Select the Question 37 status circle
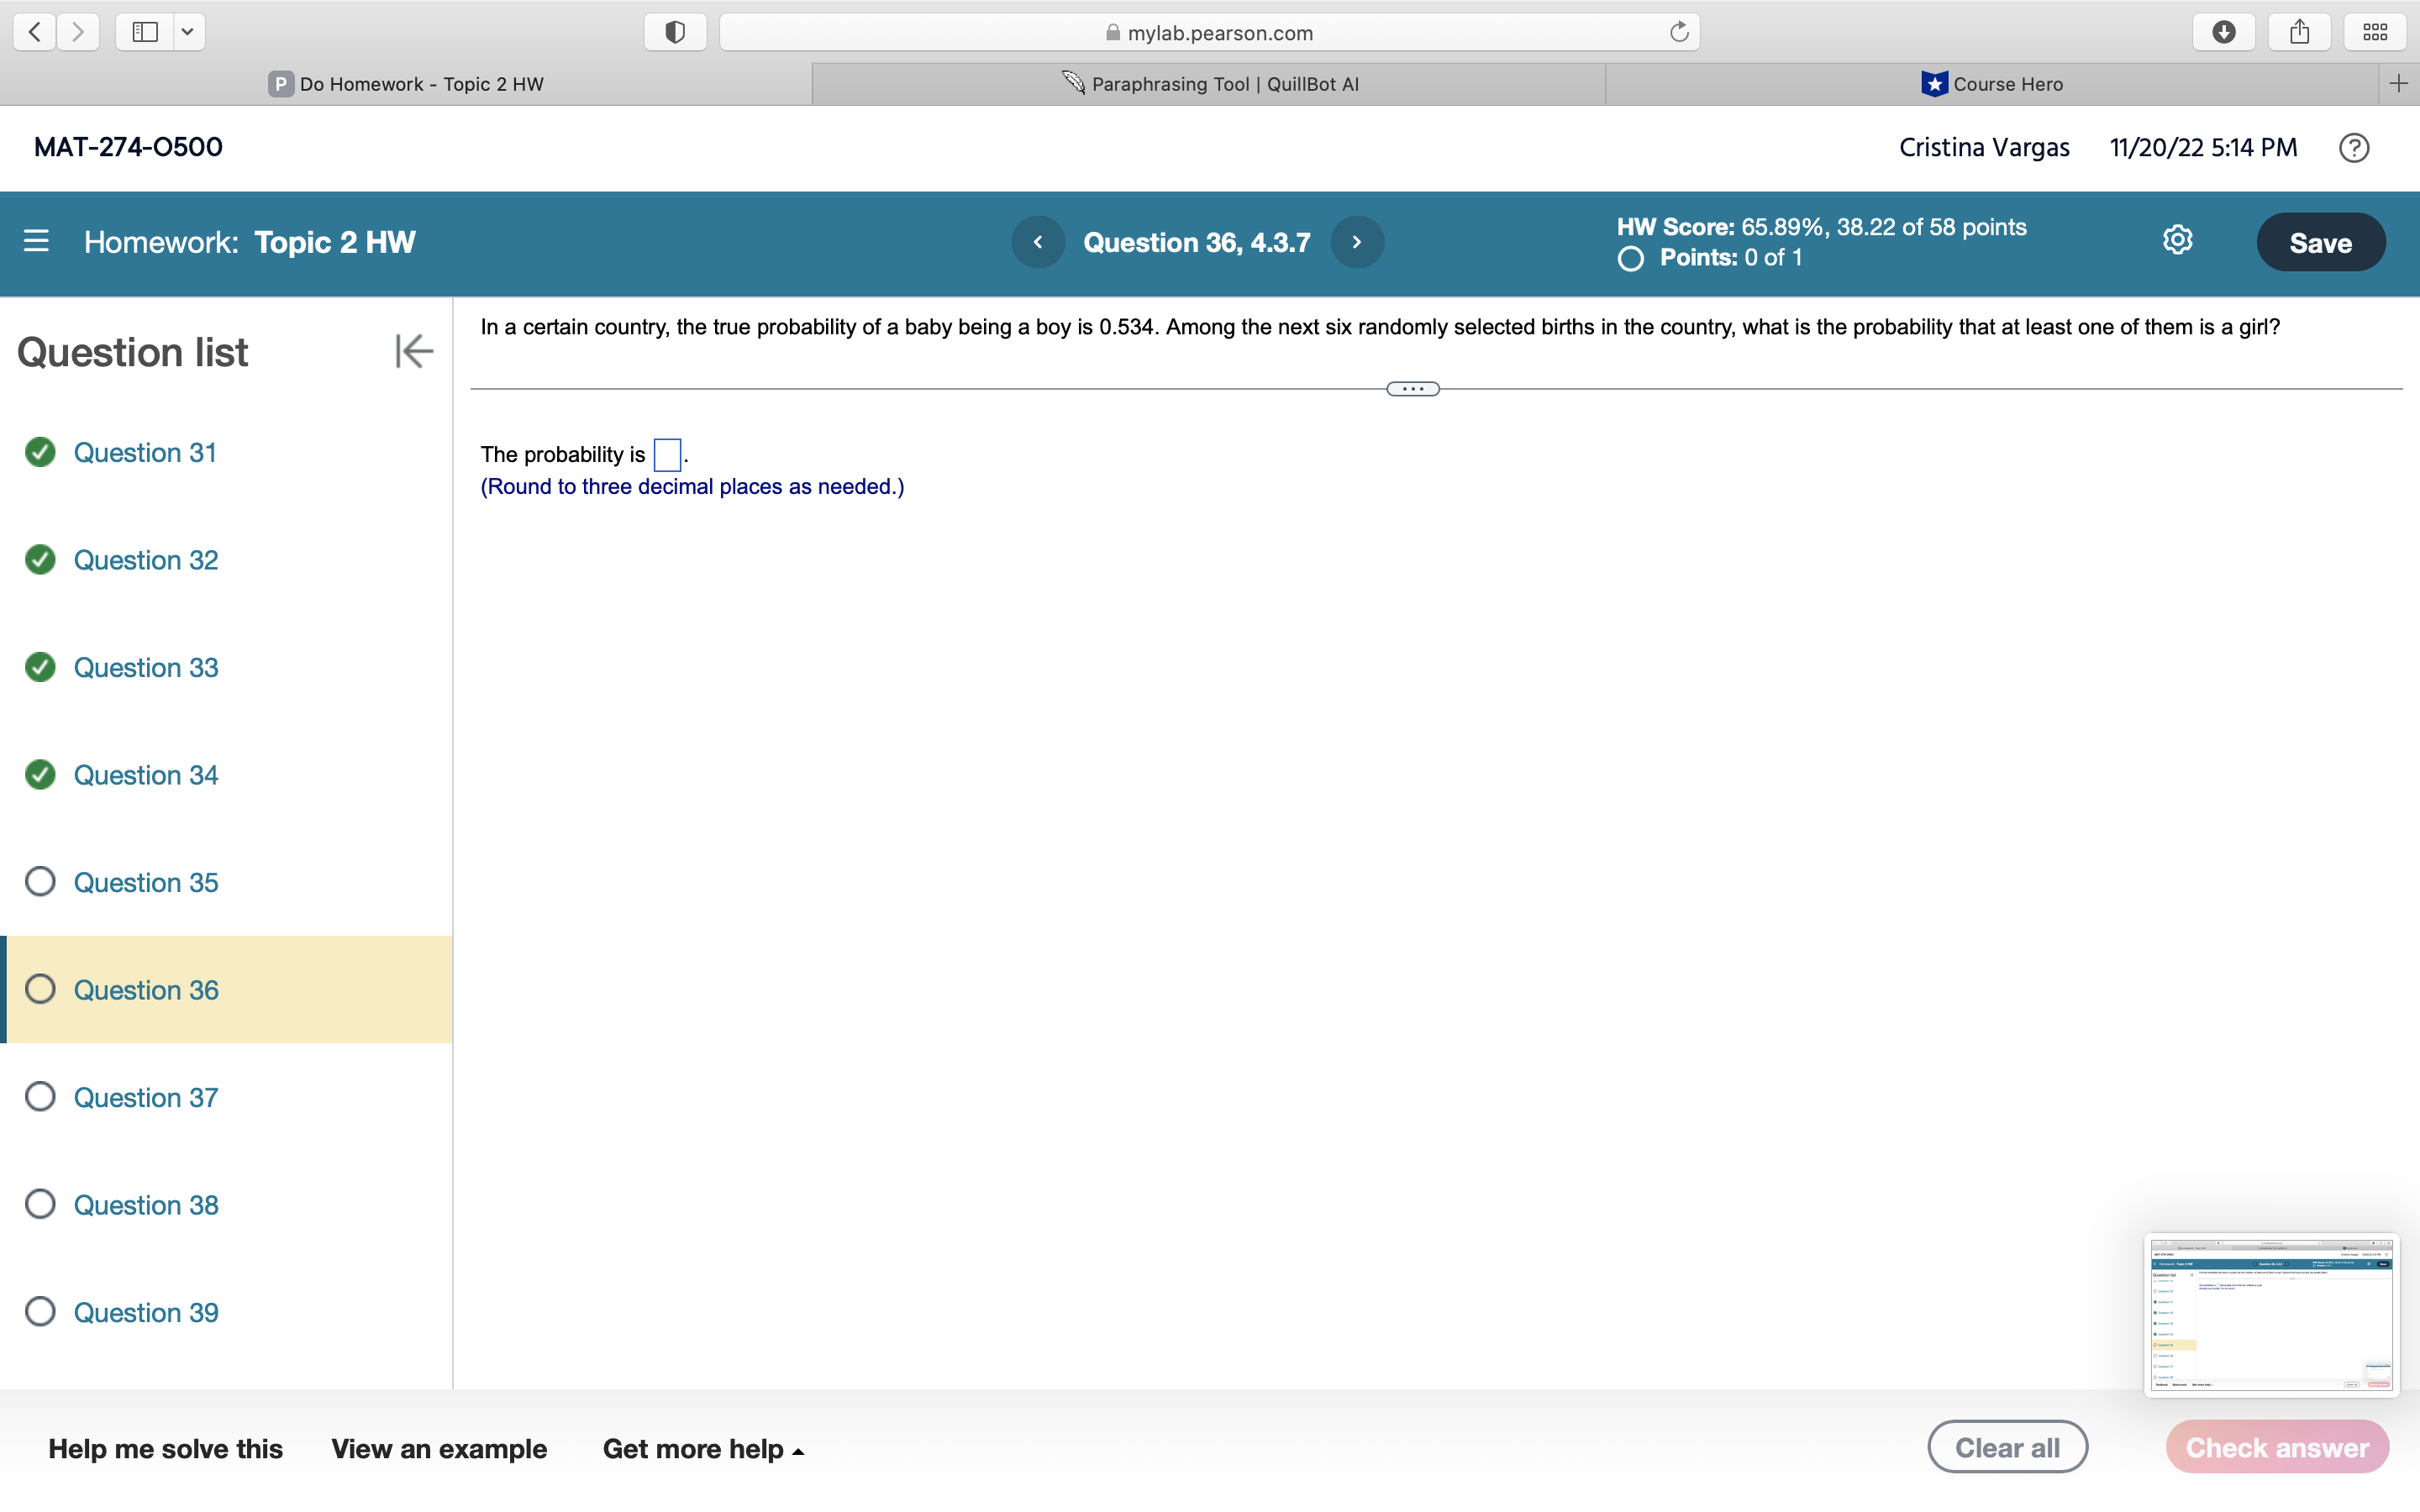Screen dimensions: 2420x1512 [40, 1097]
